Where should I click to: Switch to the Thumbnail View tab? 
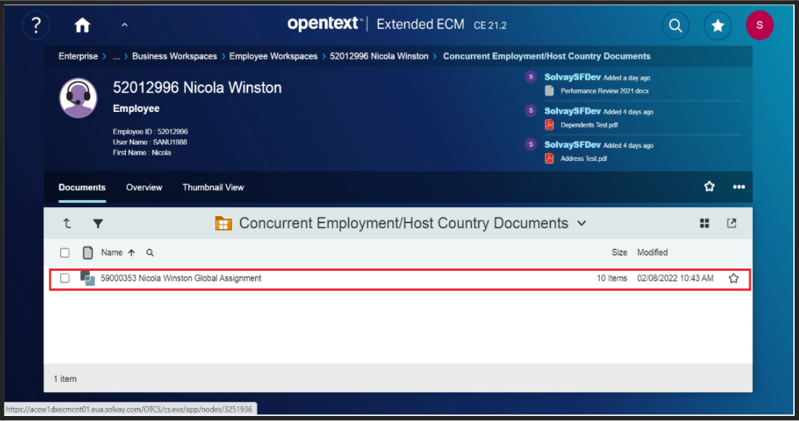tap(213, 187)
